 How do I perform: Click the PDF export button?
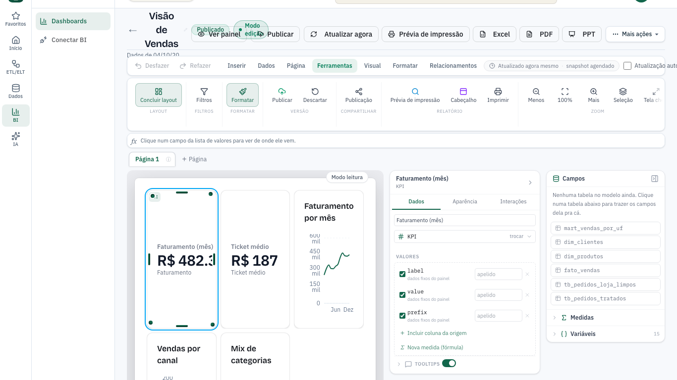pyautogui.click(x=539, y=34)
